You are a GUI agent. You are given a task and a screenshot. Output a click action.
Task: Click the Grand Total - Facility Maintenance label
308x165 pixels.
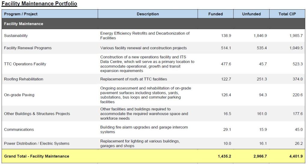pos(36,156)
